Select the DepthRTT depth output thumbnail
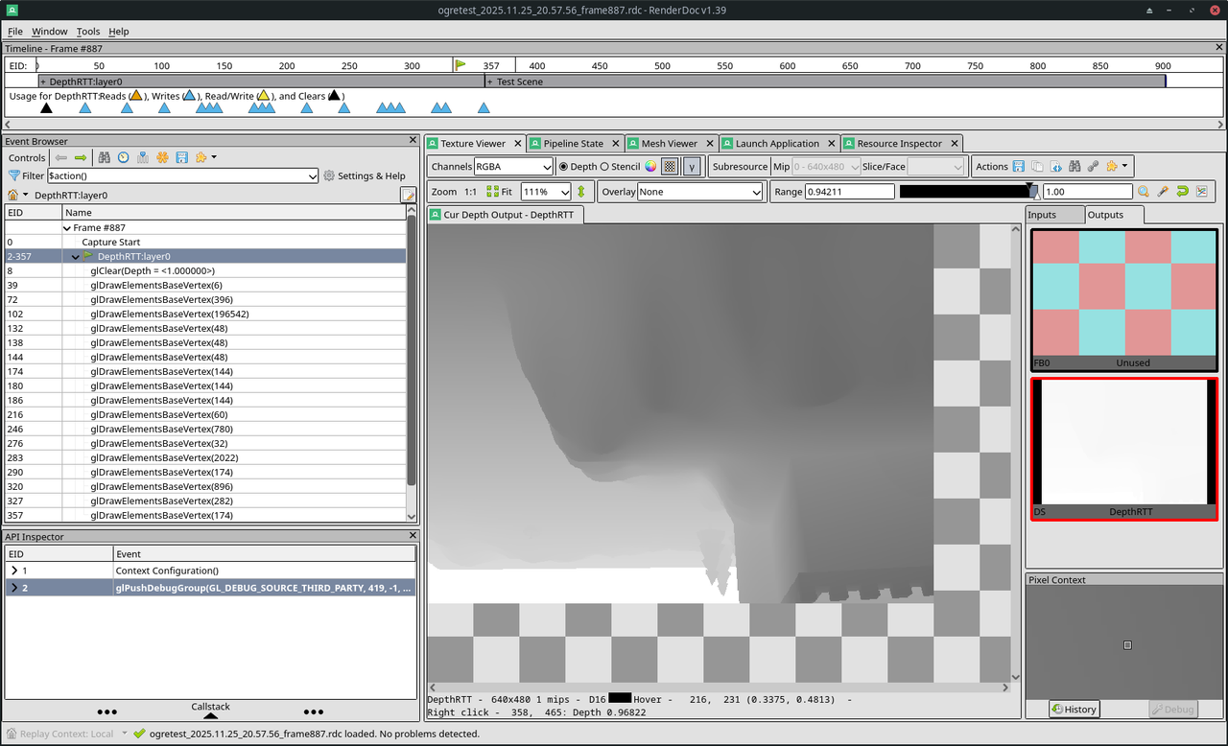The height and width of the screenshot is (746, 1228). pos(1124,449)
